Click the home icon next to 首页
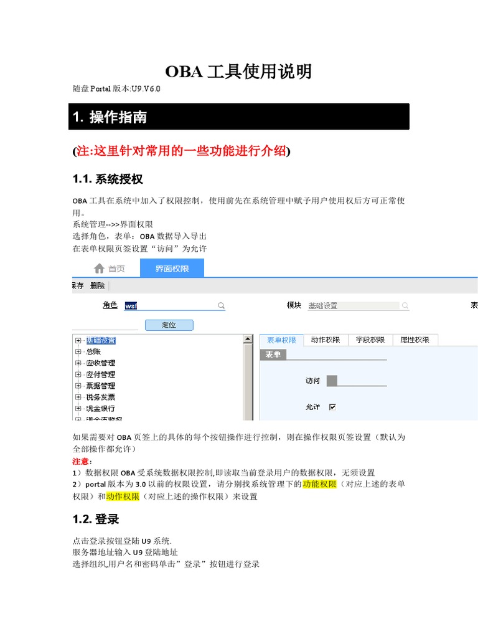Screen dimensions: 478x638 coord(99,269)
